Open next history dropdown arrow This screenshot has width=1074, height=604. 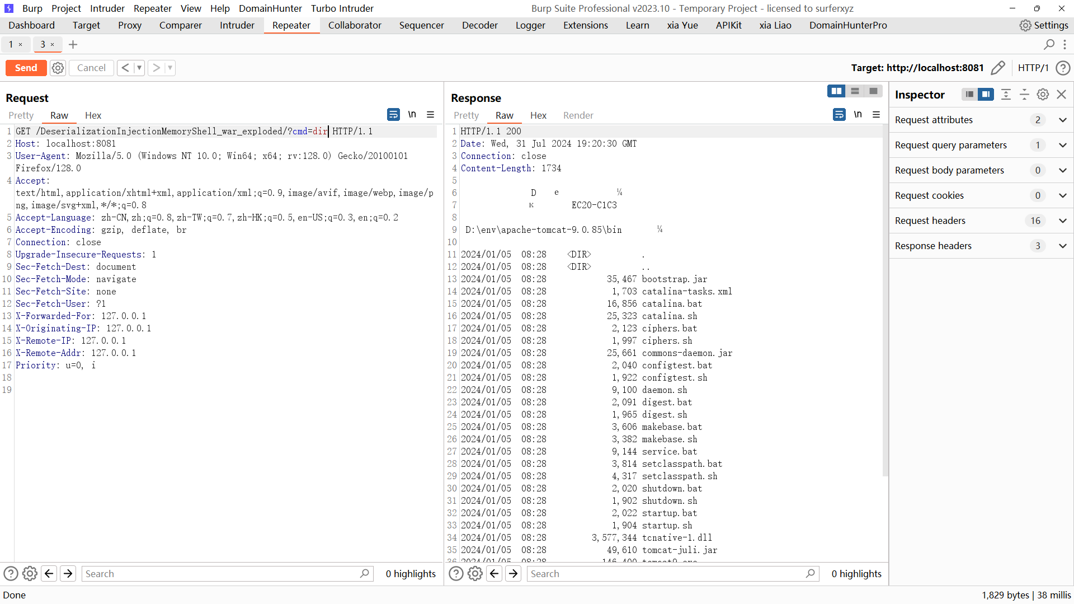pos(170,68)
